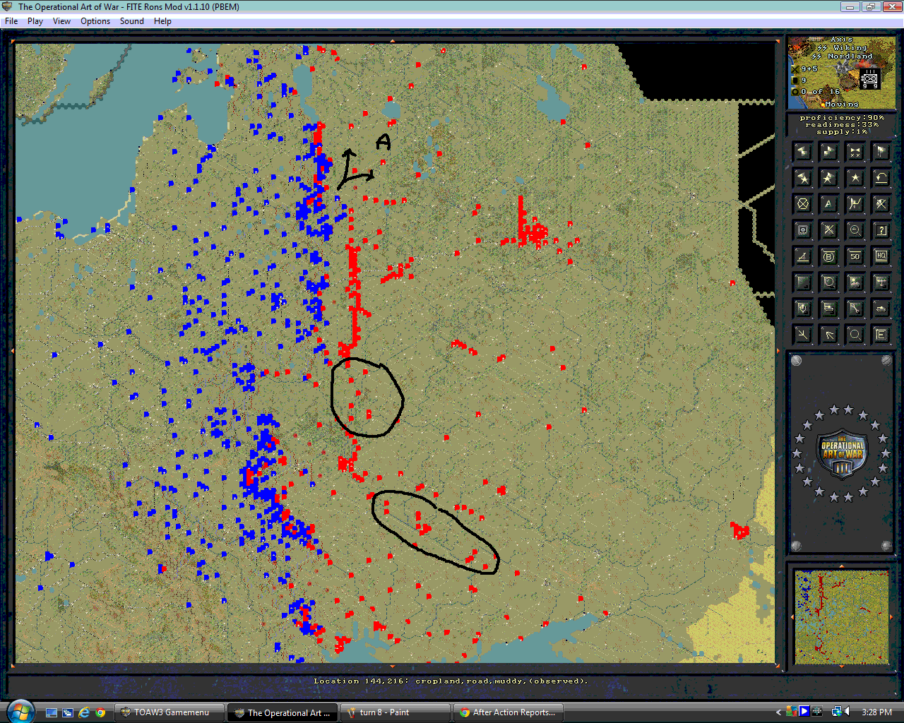Click the weather report icon

click(855, 282)
